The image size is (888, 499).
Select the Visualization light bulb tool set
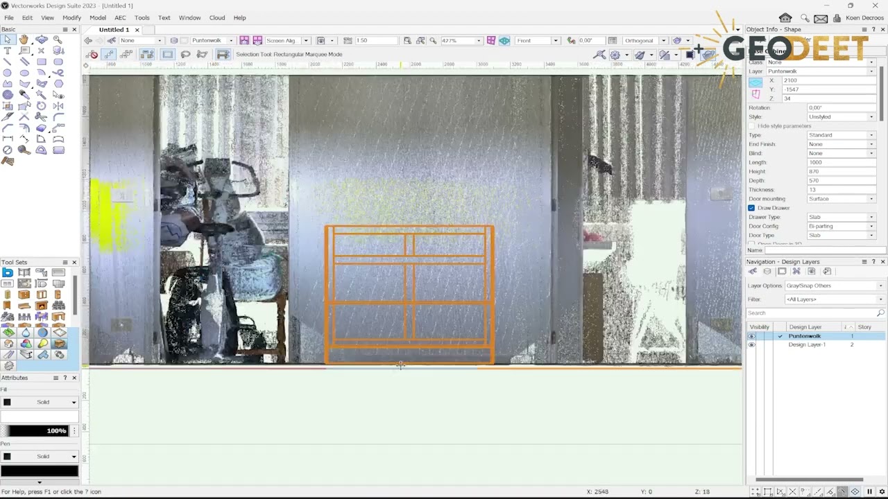43,344
